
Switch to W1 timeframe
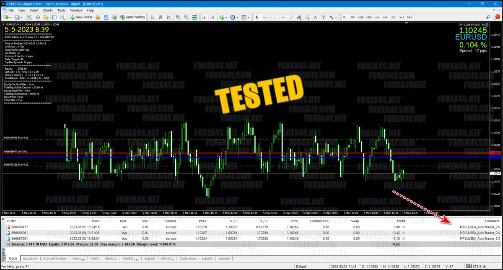tap(402, 17)
